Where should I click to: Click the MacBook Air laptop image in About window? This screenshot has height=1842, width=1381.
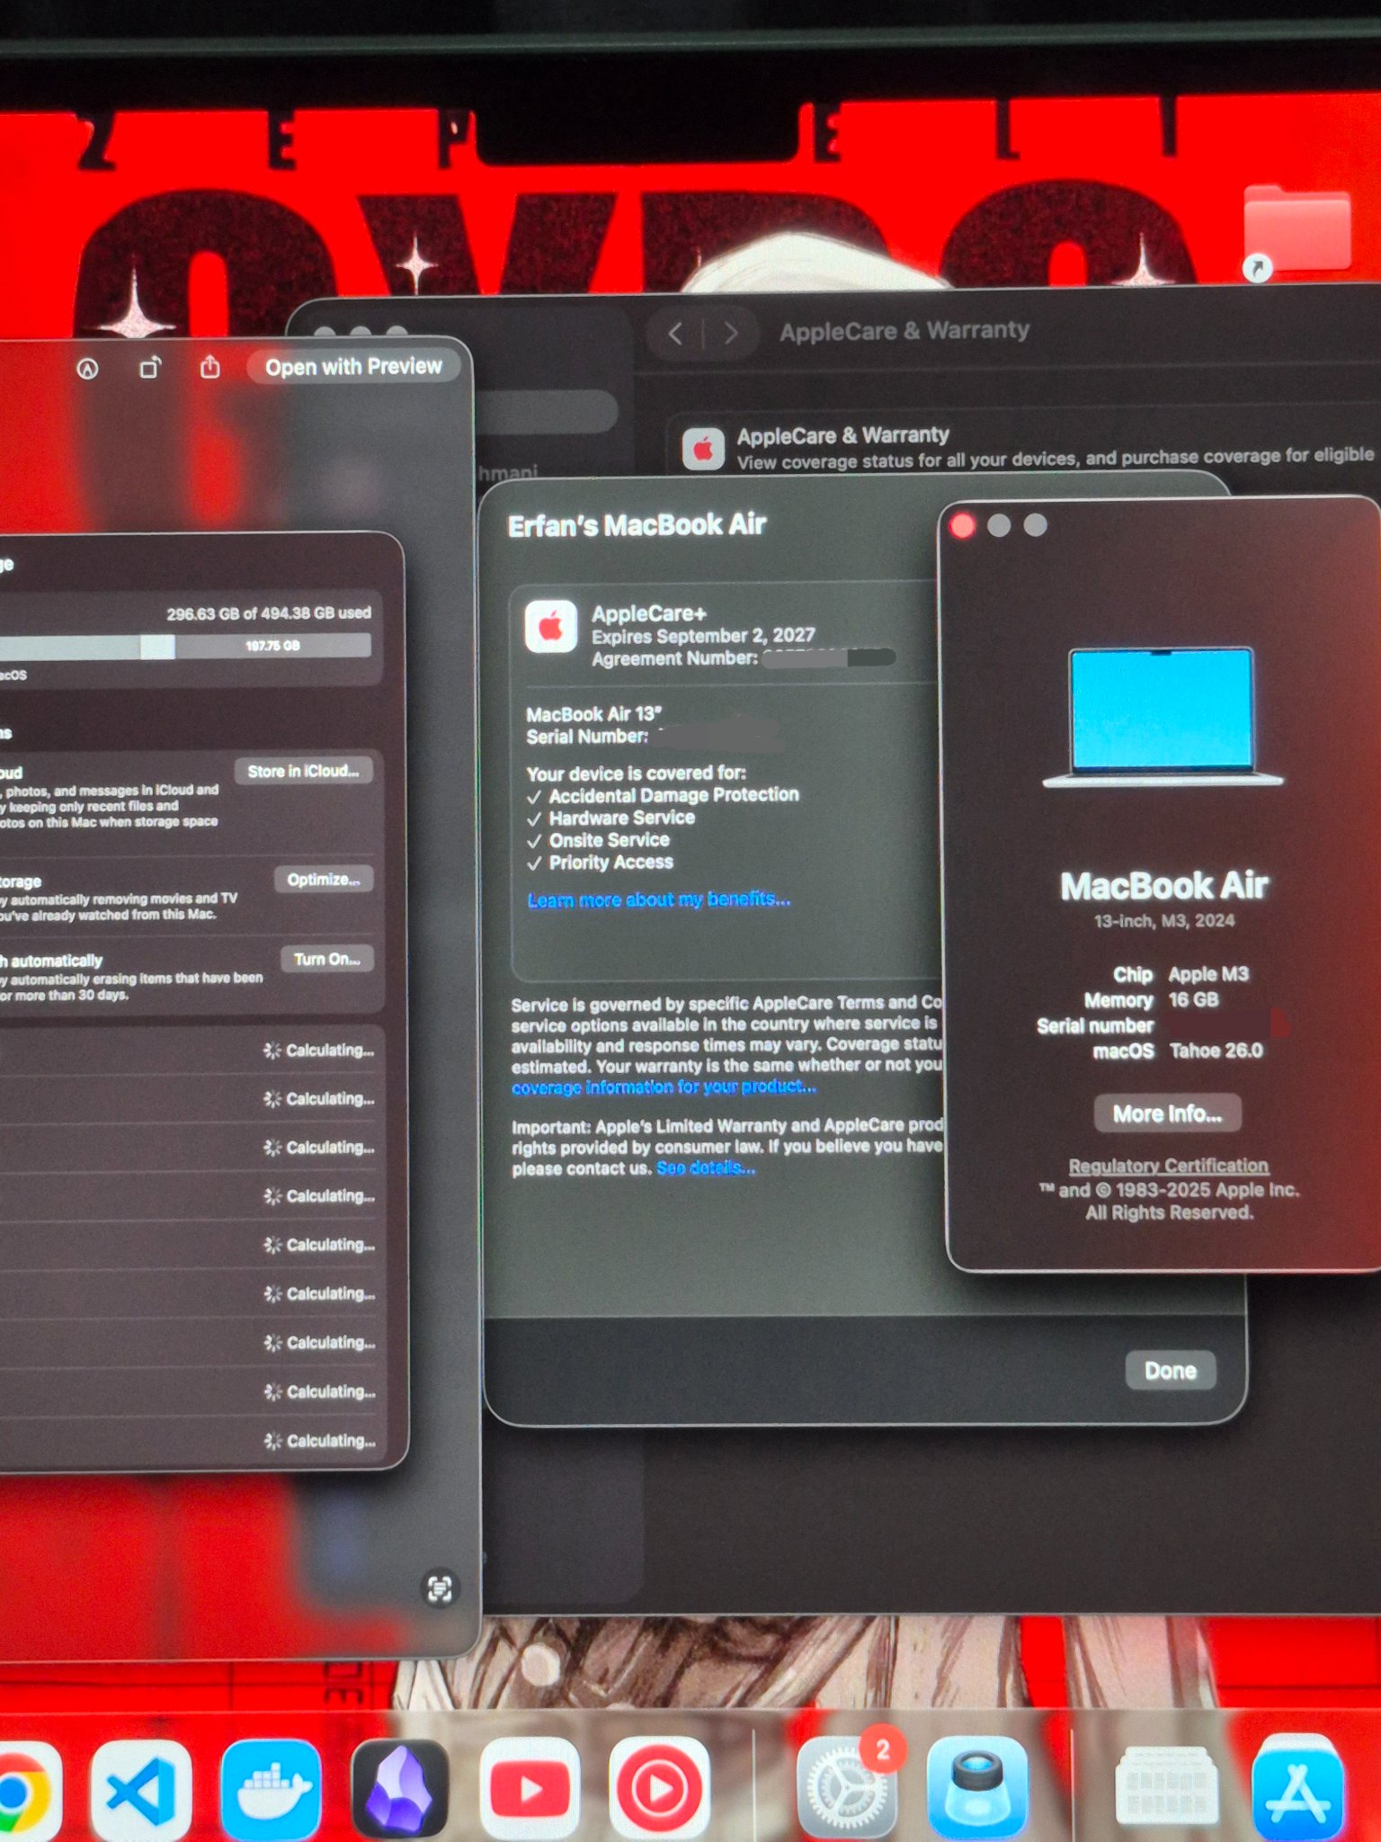coord(1163,717)
